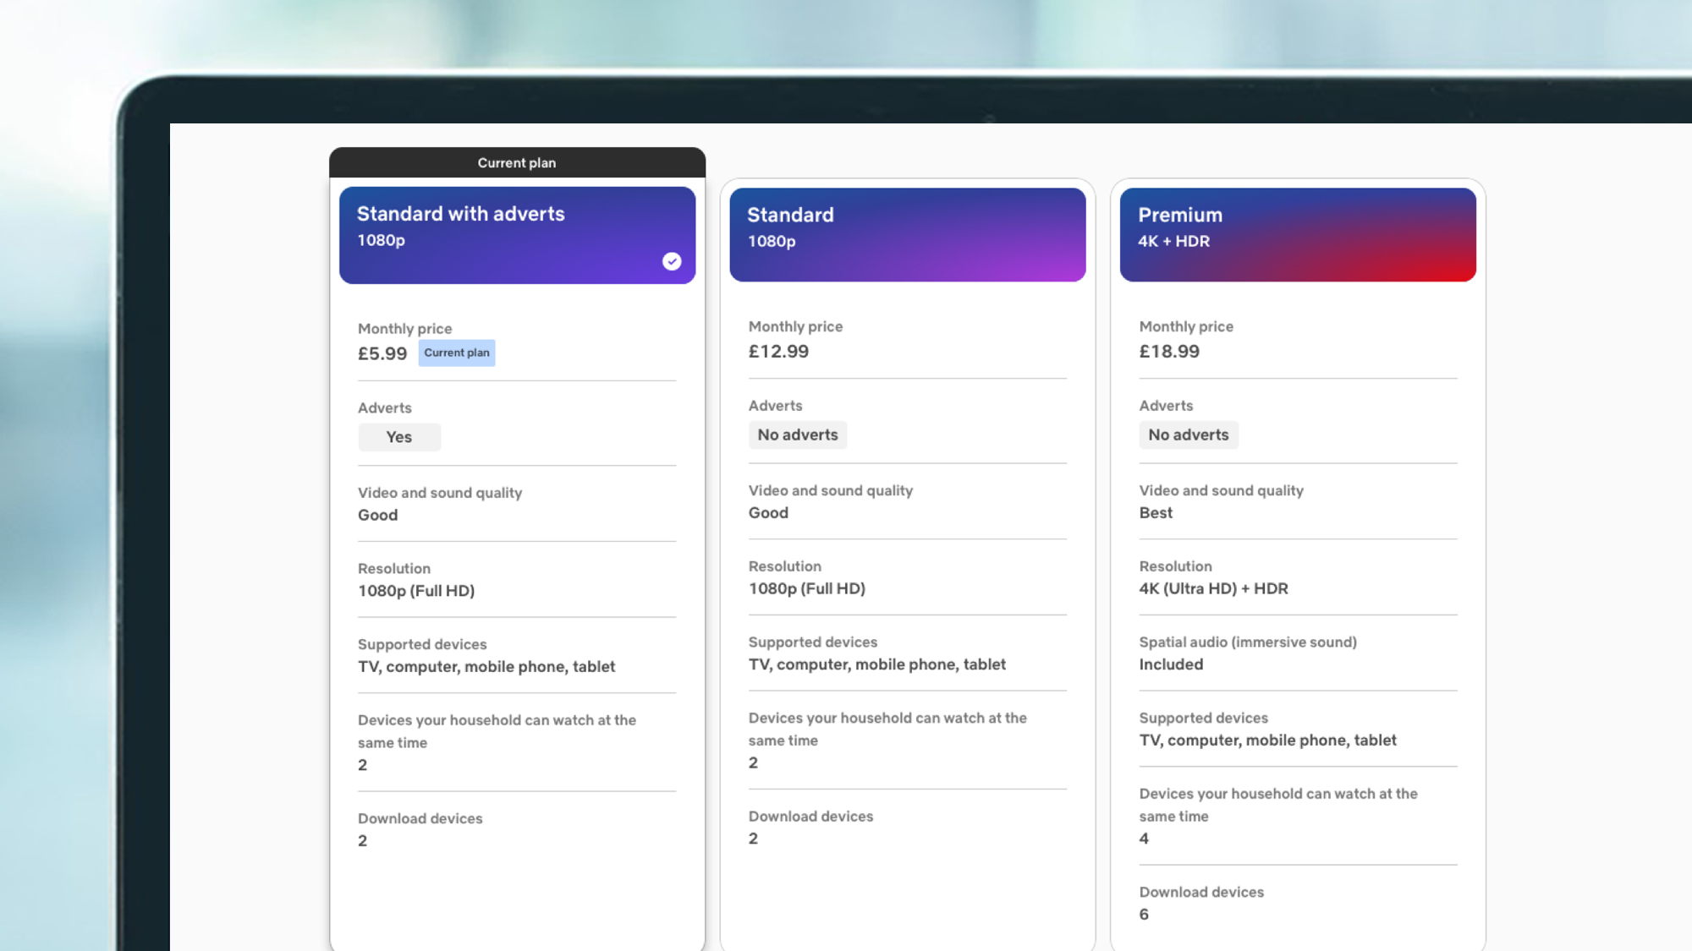The width and height of the screenshot is (1692, 951).
Task: Click Standard's 1080p (Full HD) resolution
Action: (806, 588)
